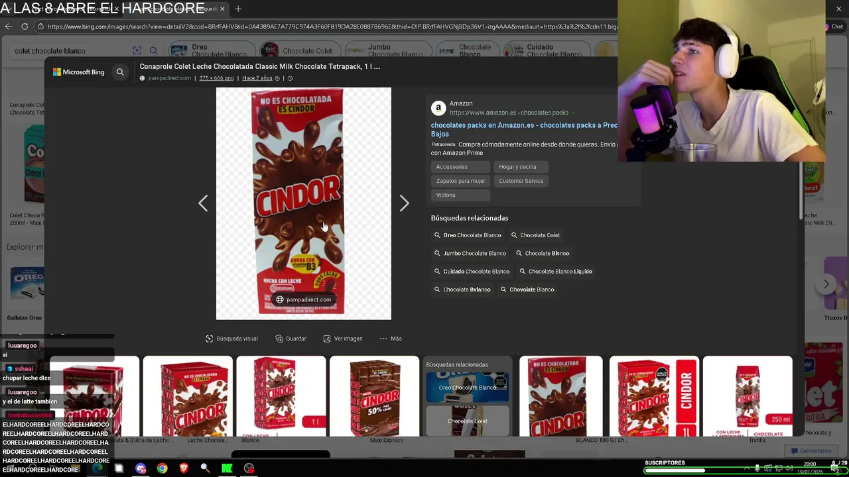Open the Conaprole Colet Leche Chocolatada title

click(259, 66)
